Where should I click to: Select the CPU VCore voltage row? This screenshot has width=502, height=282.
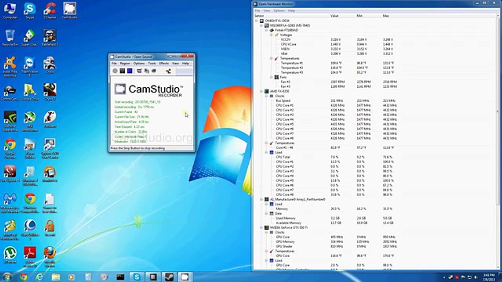click(x=288, y=44)
